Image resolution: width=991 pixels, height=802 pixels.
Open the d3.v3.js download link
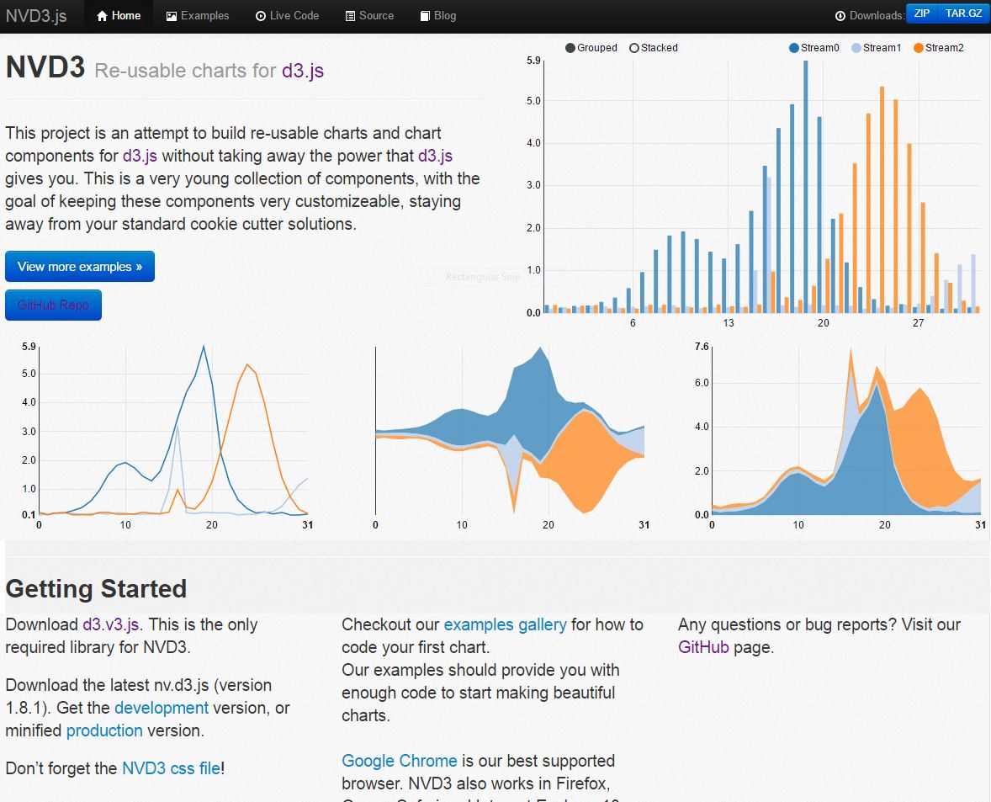(110, 624)
